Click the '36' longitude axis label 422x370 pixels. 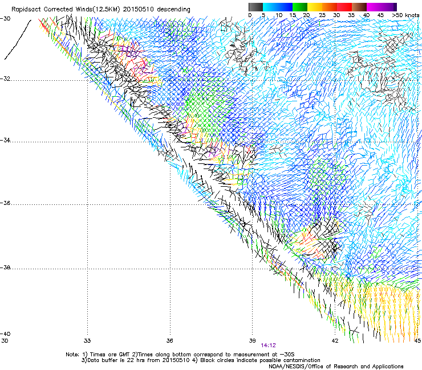[x=169, y=341]
